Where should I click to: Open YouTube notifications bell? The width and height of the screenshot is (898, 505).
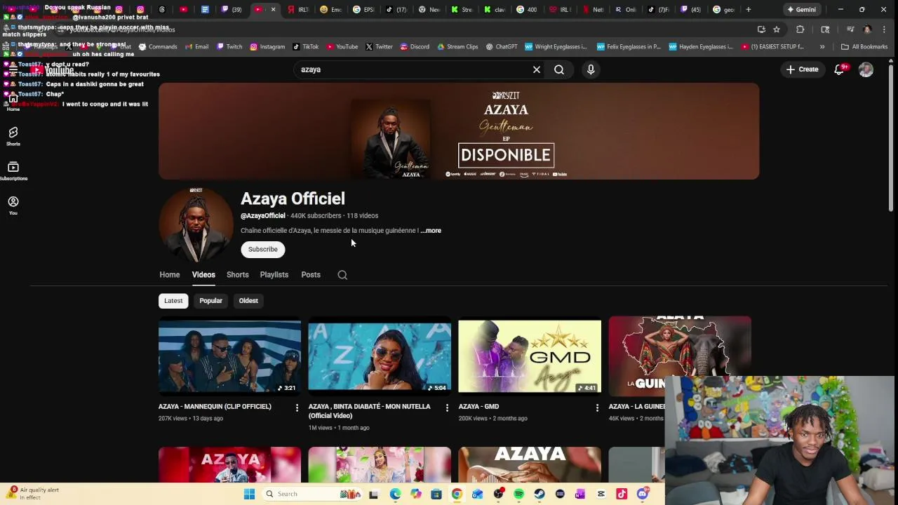(839, 69)
